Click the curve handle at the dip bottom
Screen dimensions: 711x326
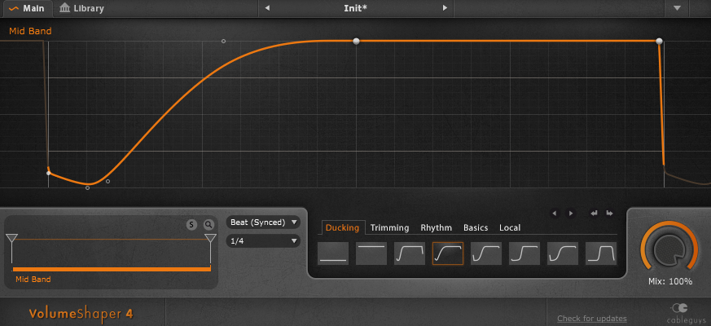[87, 187]
